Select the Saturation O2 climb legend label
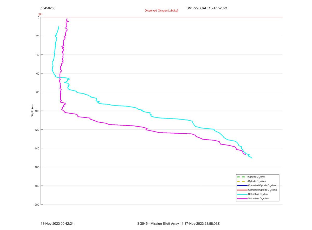 coord(258,199)
